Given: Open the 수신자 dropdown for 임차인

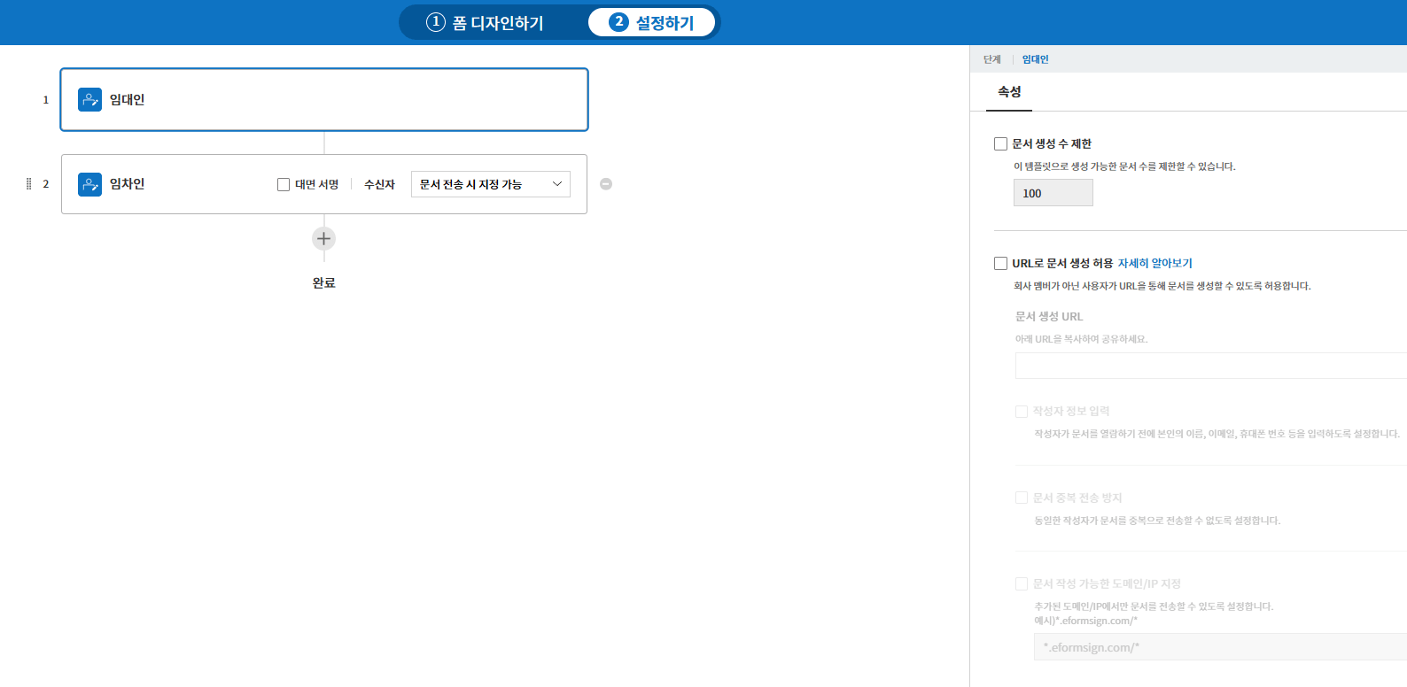Looking at the screenshot, I should pyautogui.click(x=490, y=184).
